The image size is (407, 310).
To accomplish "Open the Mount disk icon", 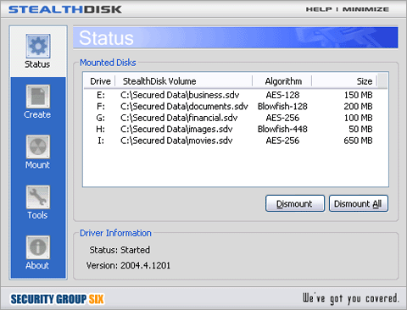I will 38,147.
